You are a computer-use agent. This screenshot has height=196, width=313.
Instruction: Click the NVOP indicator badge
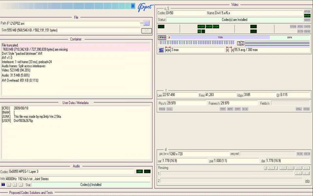click(x=201, y=26)
